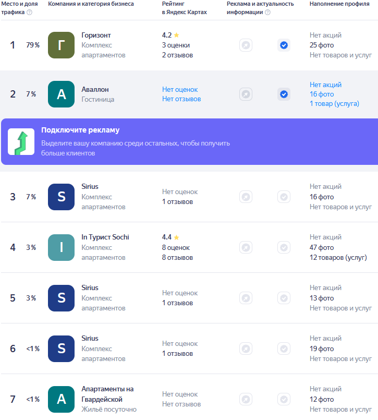Click the 'Компания и категория бизнеса' column header
Viewport: 378px width, 420px height.
(91, 4)
